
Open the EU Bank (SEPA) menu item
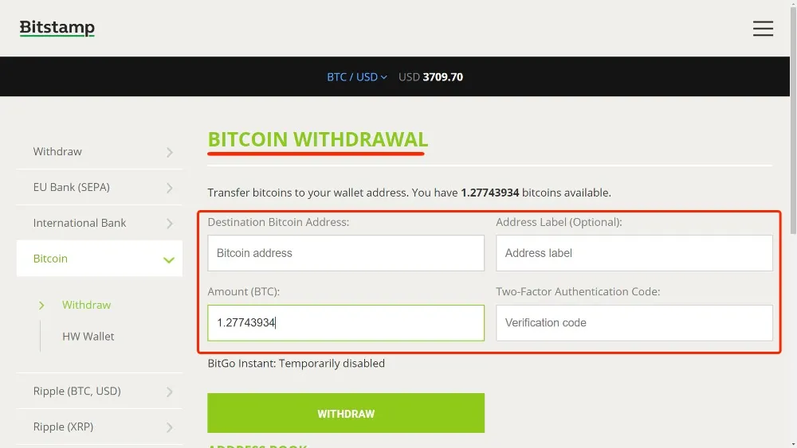pos(100,187)
